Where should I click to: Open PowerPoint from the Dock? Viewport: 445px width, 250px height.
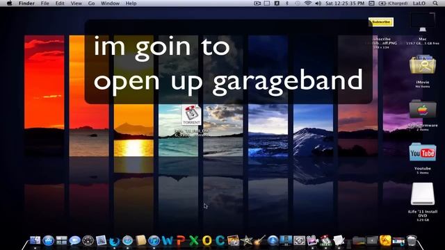(181, 241)
